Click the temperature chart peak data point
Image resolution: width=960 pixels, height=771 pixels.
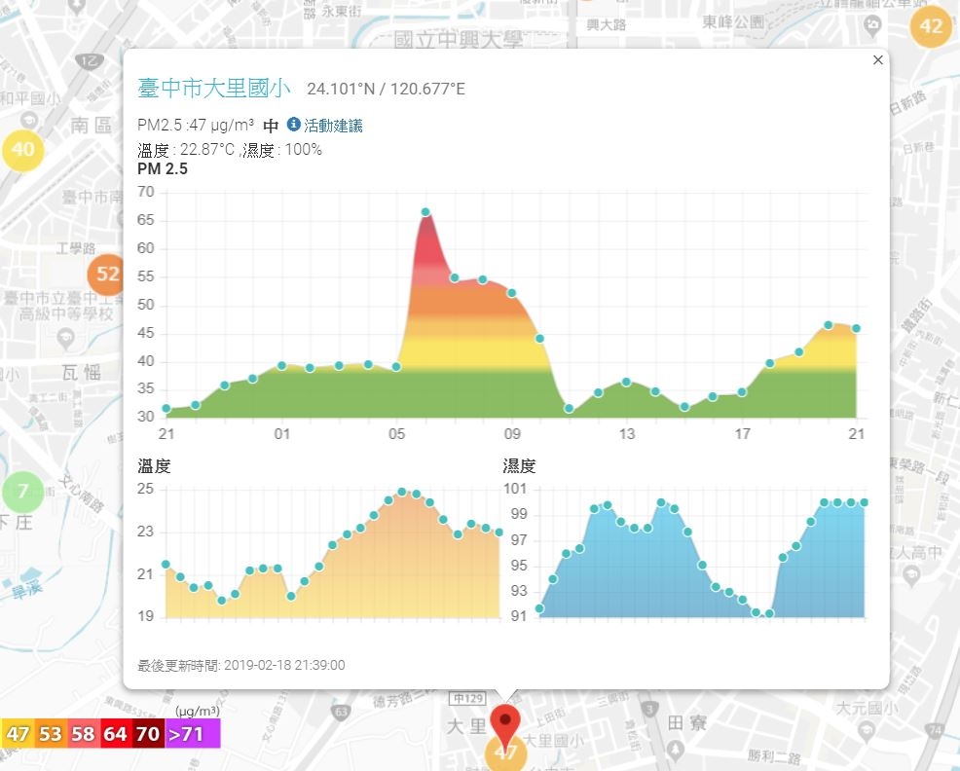click(402, 492)
